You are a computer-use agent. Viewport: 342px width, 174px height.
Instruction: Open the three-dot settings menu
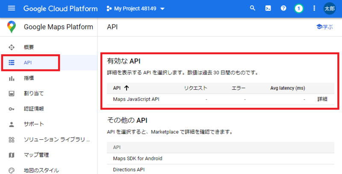click(x=315, y=9)
